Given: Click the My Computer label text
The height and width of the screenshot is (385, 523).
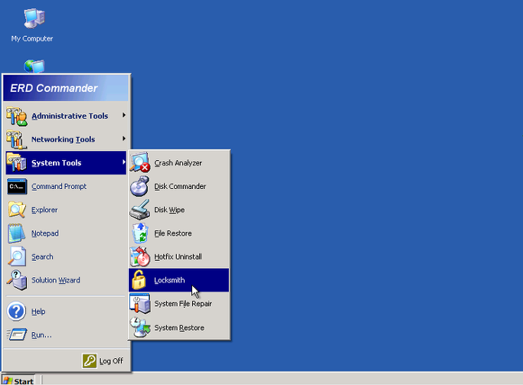Looking at the screenshot, I should coord(32,39).
